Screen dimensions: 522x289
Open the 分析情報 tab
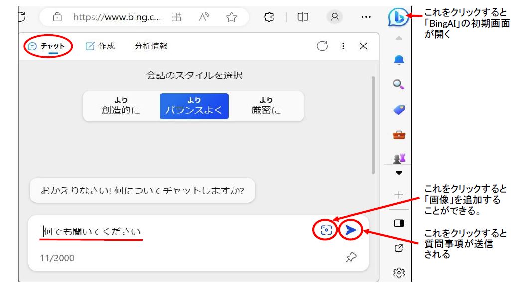point(151,46)
